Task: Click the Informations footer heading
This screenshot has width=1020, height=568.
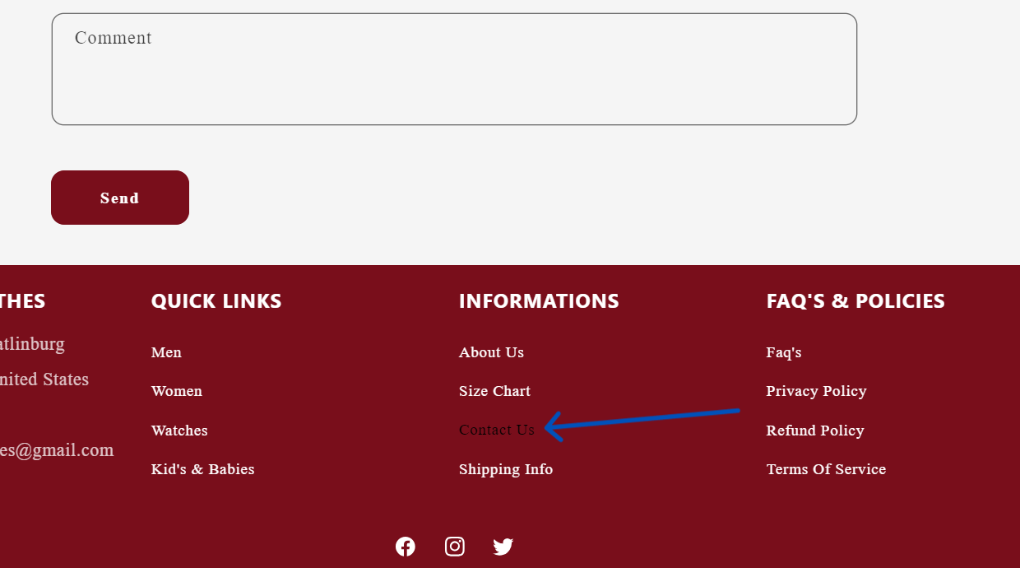Action: [539, 301]
